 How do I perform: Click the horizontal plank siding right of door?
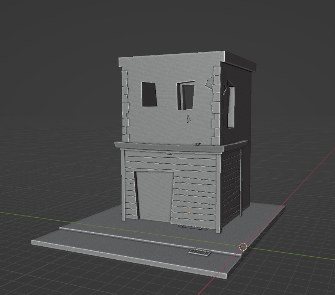(195, 188)
